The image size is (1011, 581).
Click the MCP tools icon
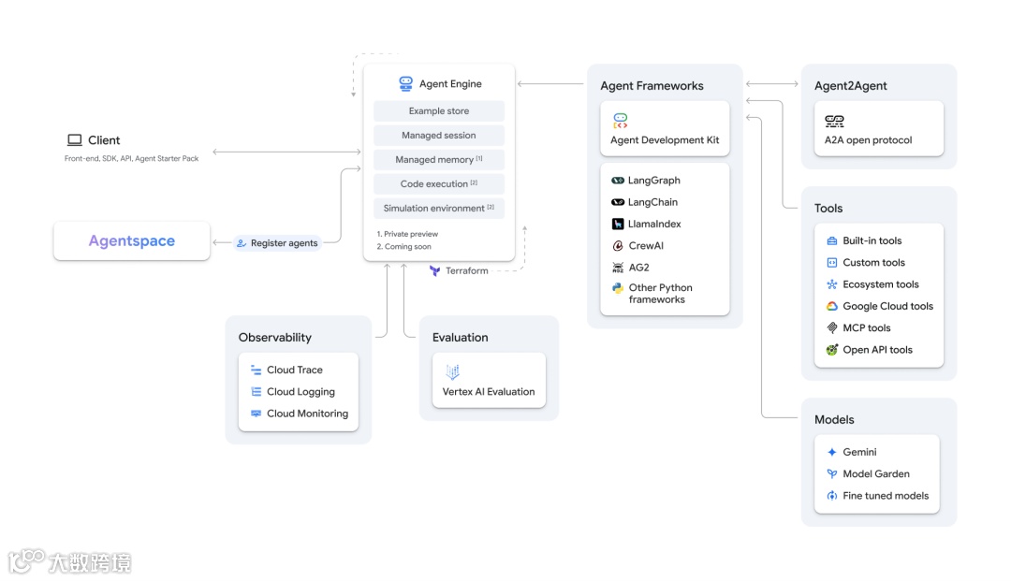[832, 327]
